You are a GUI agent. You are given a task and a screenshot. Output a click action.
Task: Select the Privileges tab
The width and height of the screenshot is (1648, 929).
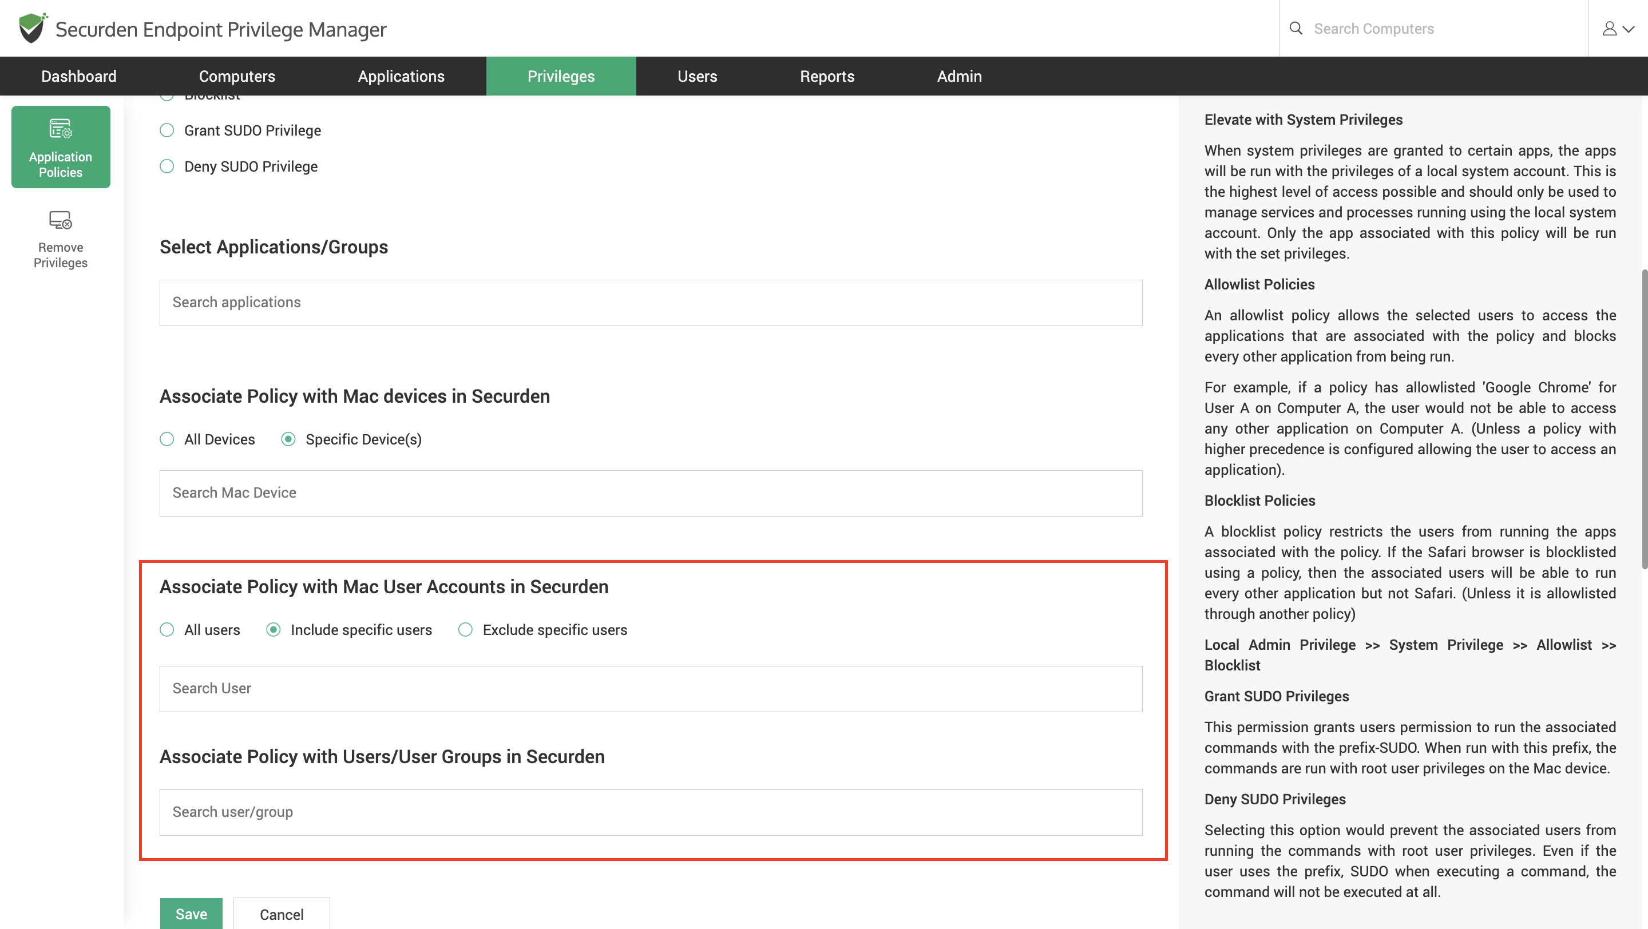(561, 76)
